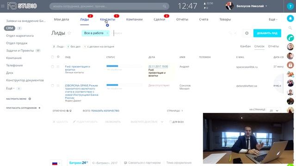Open lead 'Fwd: презентация и визитки'

point(78,68)
